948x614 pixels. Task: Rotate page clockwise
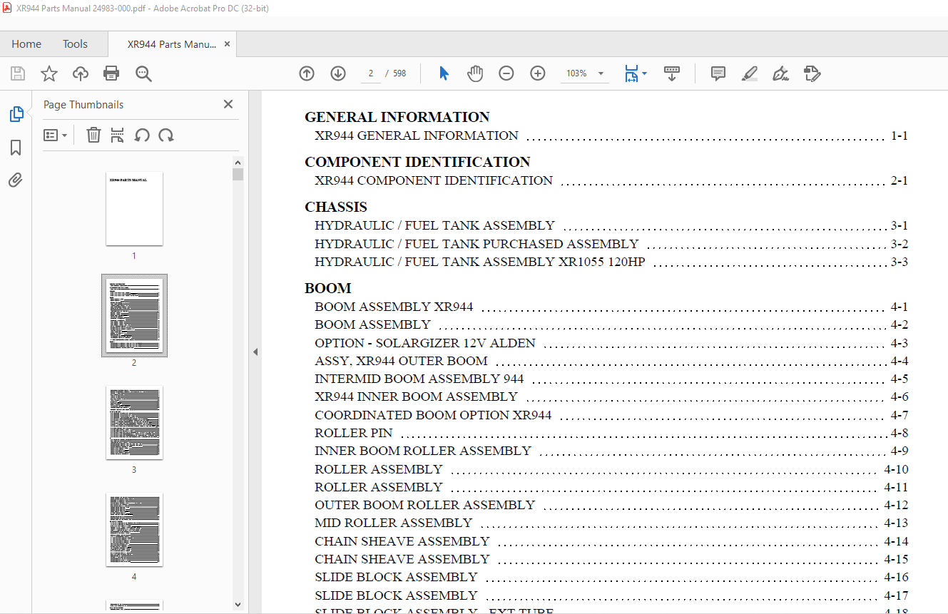click(166, 135)
